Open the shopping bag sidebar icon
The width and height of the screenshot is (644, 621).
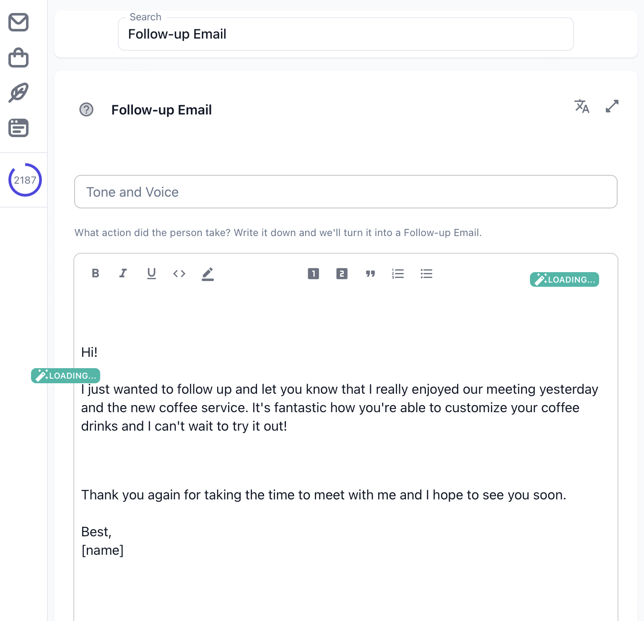18,58
